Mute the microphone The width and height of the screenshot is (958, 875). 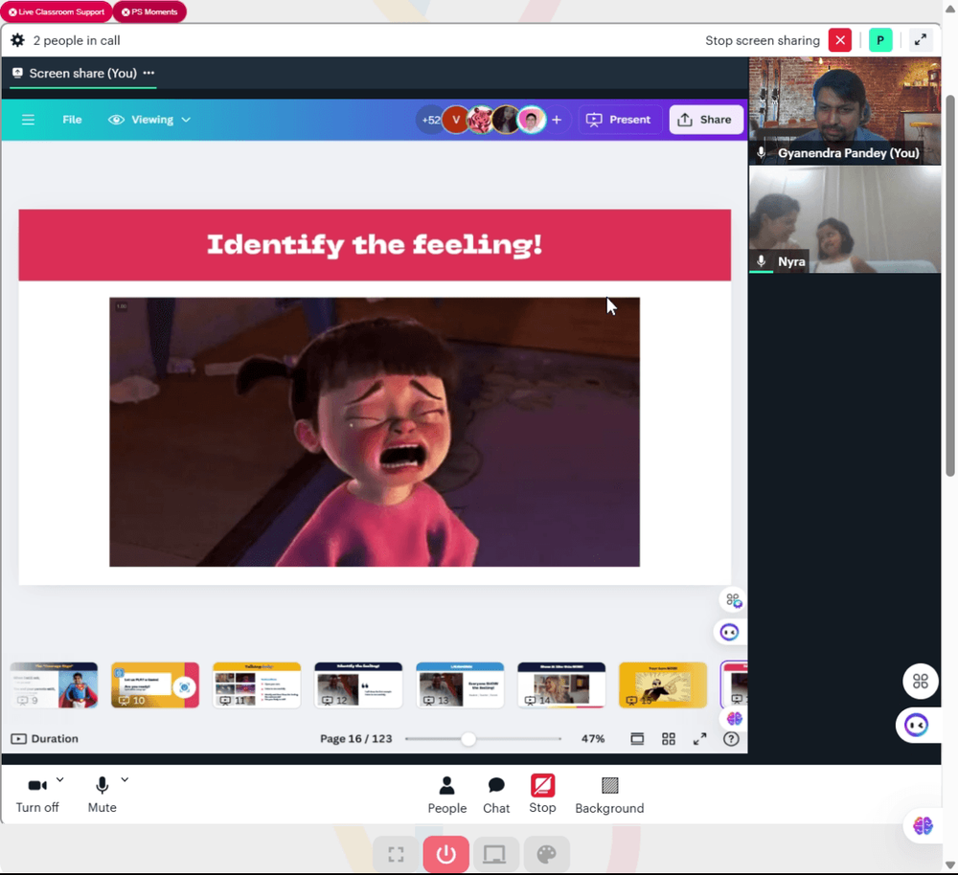point(103,795)
